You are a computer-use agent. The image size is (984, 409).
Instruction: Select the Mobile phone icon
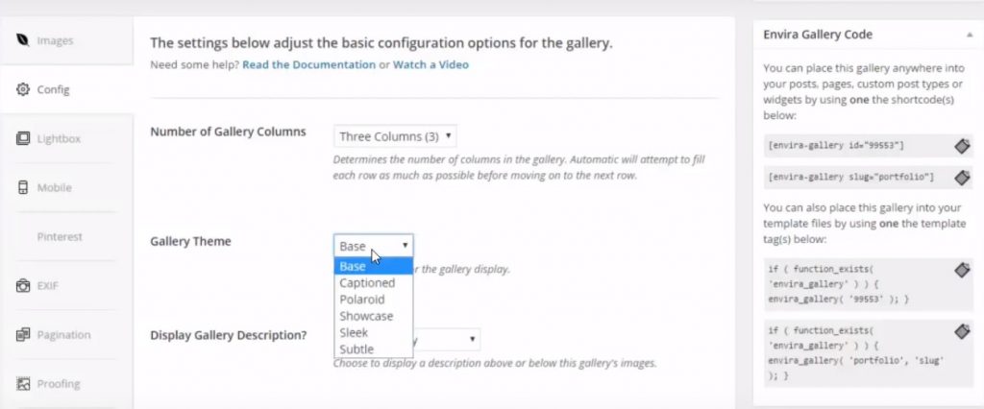coord(23,187)
